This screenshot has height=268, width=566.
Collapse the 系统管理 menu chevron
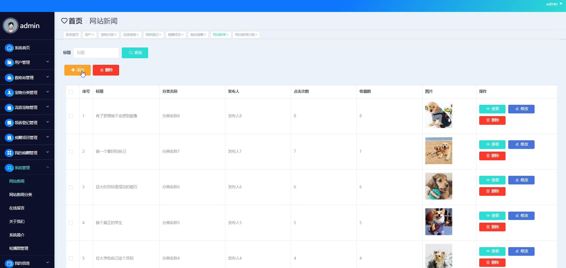tap(48, 167)
